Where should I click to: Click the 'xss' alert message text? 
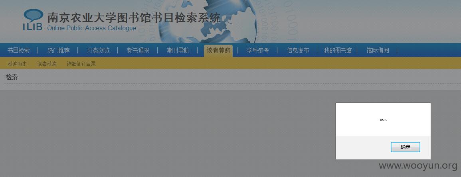click(x=383, y=120)
